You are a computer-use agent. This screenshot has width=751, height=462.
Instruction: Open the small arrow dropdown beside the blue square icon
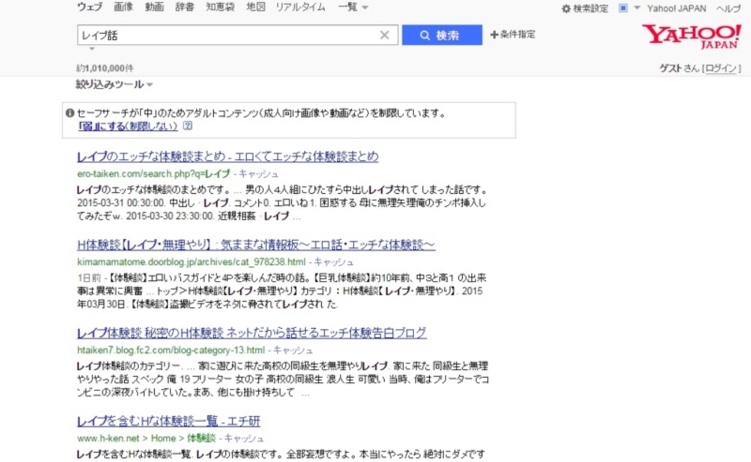637,8
